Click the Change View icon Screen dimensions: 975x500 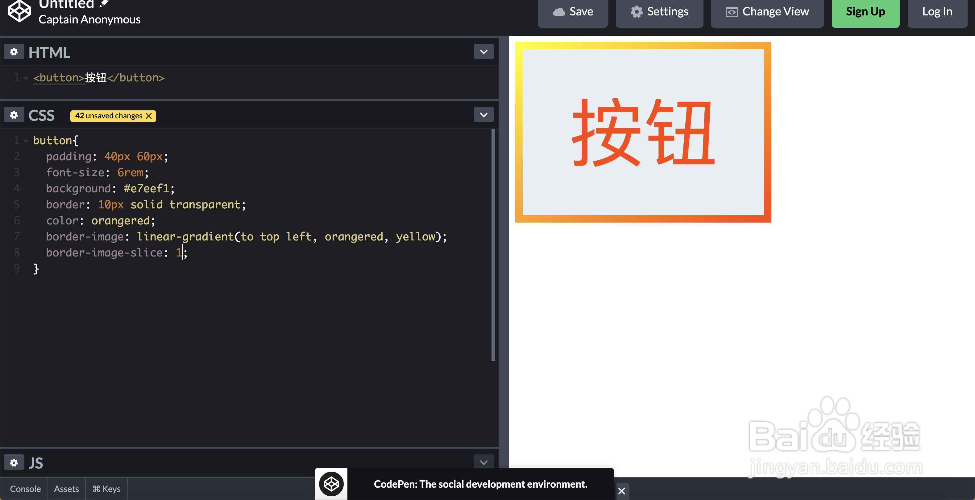click(x=731, y=11)
